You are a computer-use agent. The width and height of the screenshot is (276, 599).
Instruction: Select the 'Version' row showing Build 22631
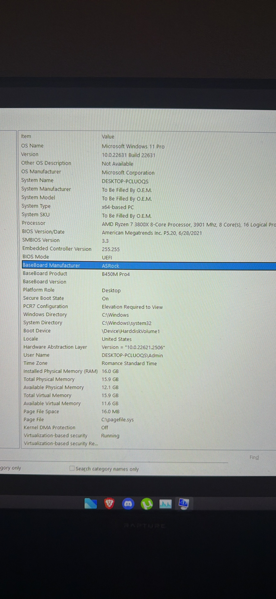(148, 155)
